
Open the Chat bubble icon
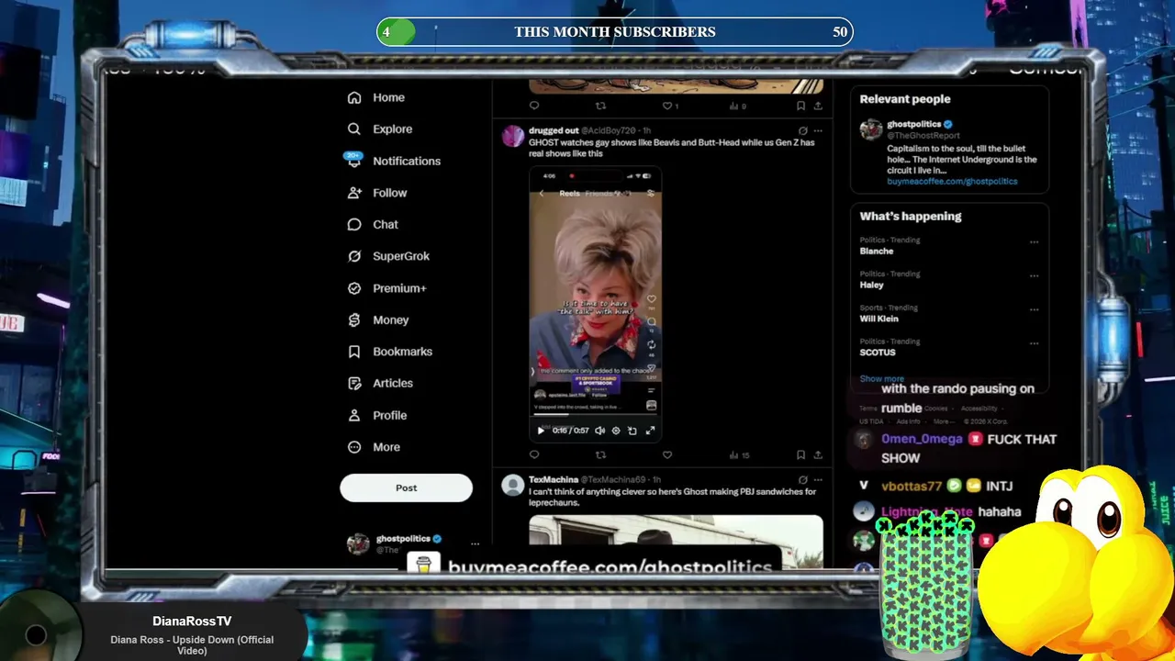354,225
